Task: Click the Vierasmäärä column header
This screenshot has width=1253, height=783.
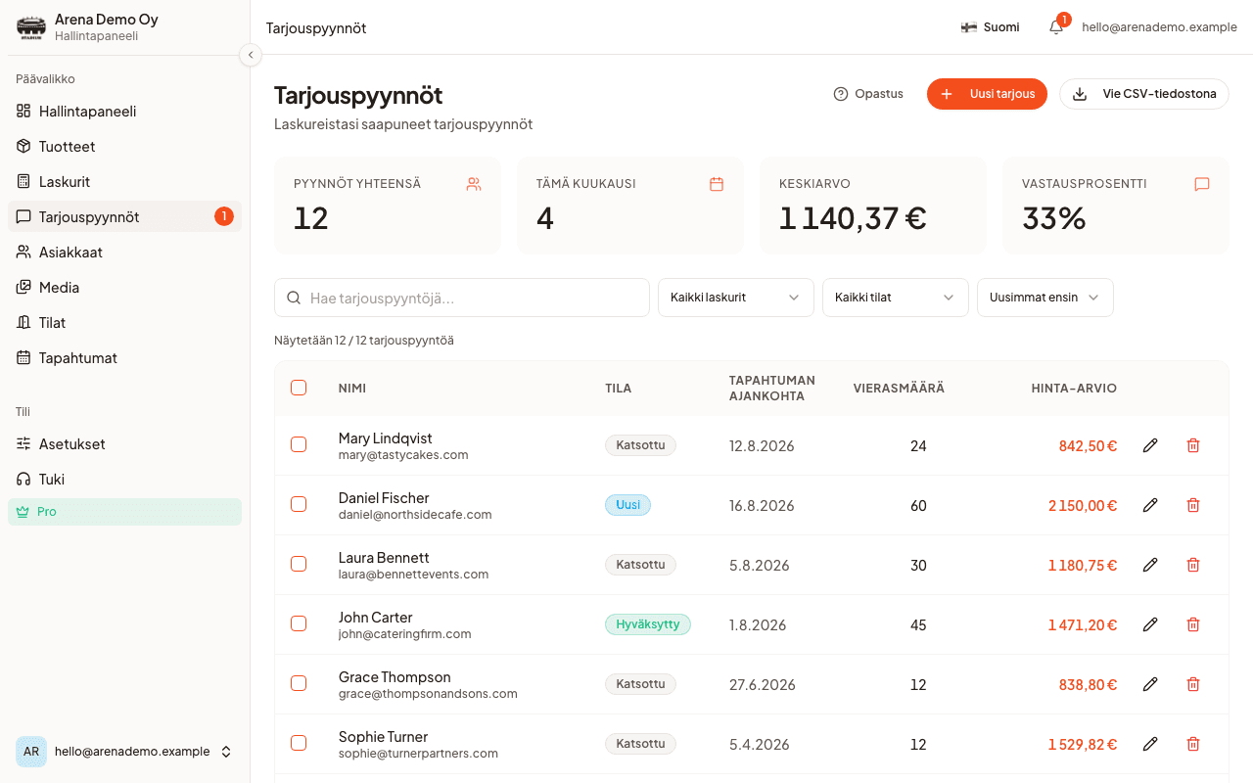Action: [x=899, y=389]
